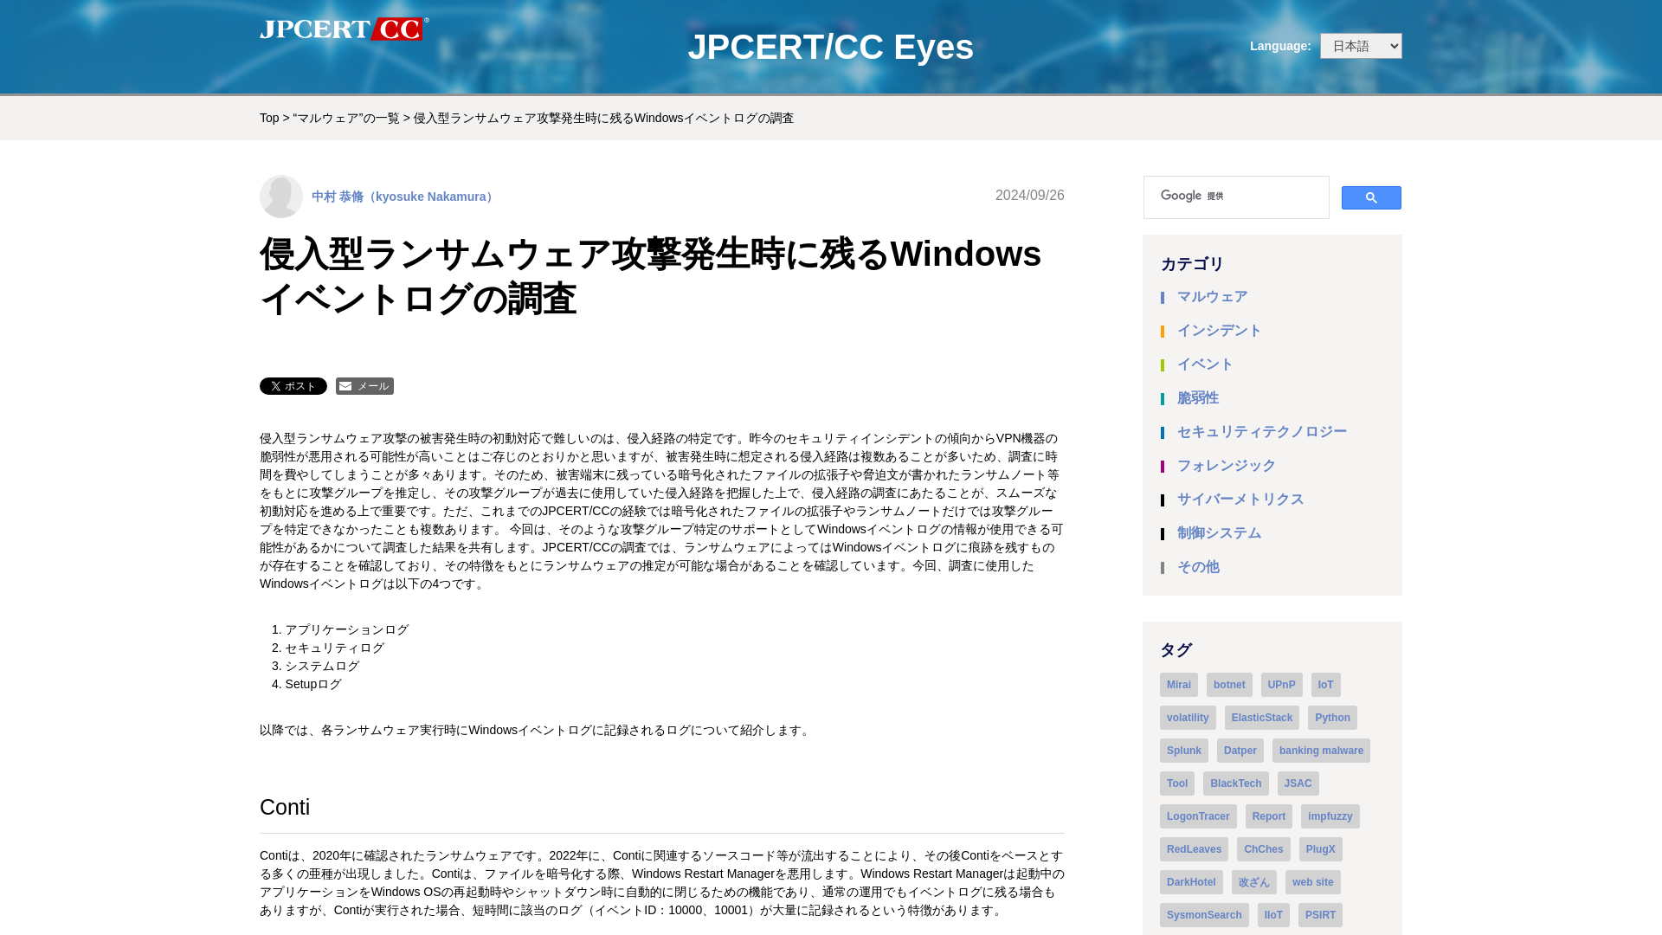1662x935 pixels.
Task: Click the BlackTech tag icon
Action: pos(1235,782)
